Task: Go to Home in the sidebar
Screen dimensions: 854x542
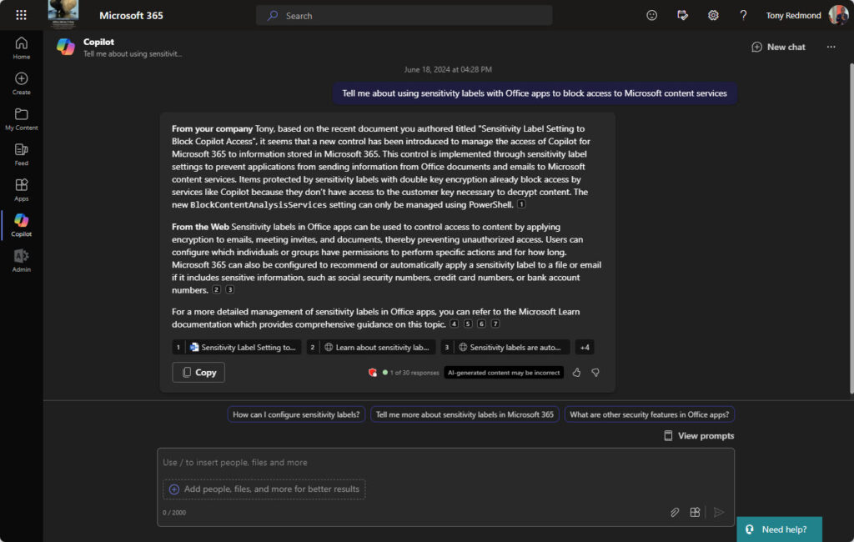Action: [x=21, y=48]
